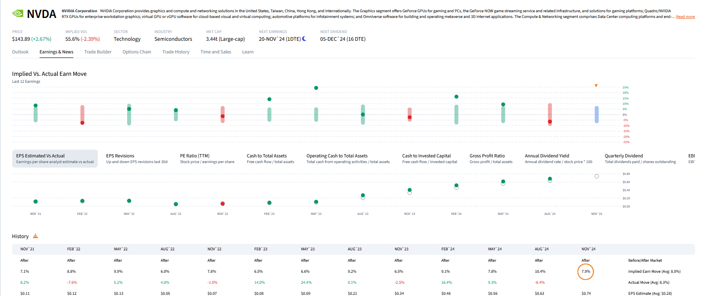The image size is (706, 296).
Task: Click the 16.4% actual move cell
Action: (x=447, y=283)
